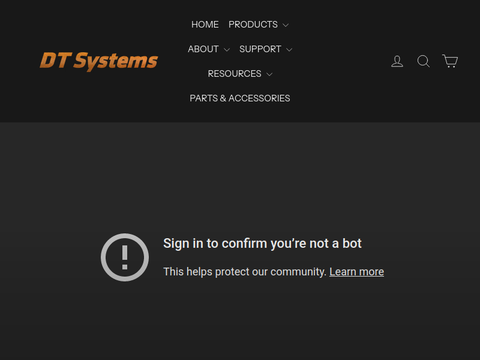
Task: Click 'This helps protect our community' text
Action: (x=245, y=272)
